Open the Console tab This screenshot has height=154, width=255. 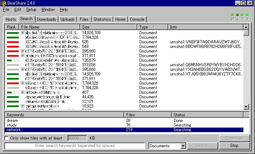click(137, 19)
